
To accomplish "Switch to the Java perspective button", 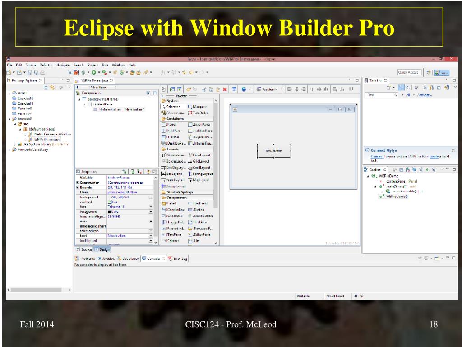I will pyautogui.click(x=442, y=73).
